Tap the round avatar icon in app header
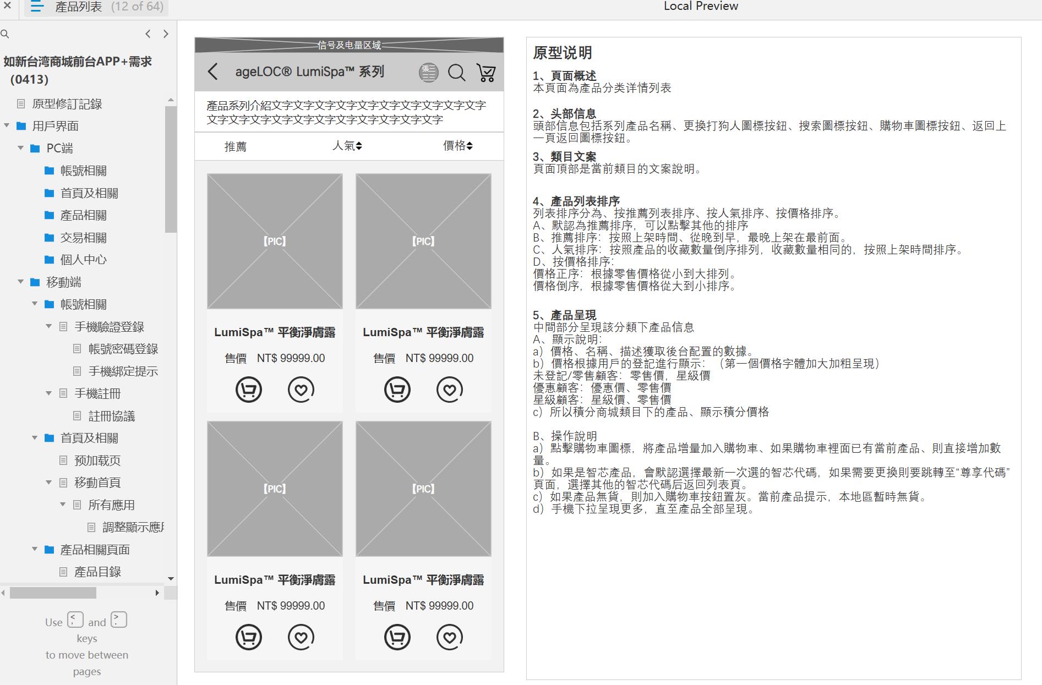Viewport: 1042px width, 685px height. tap(428, 72)
